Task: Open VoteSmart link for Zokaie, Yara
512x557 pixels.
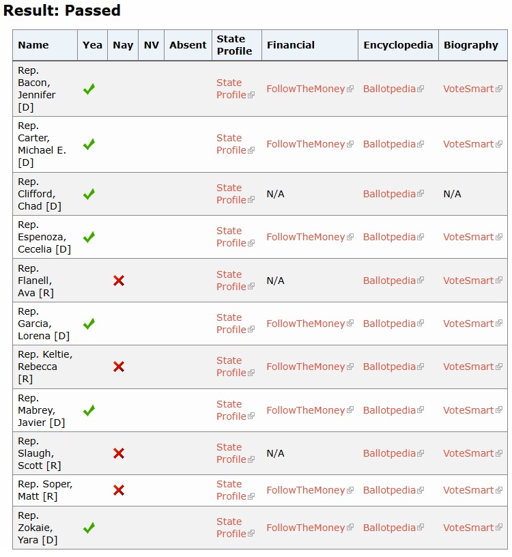Action: (x=472, y=528)
